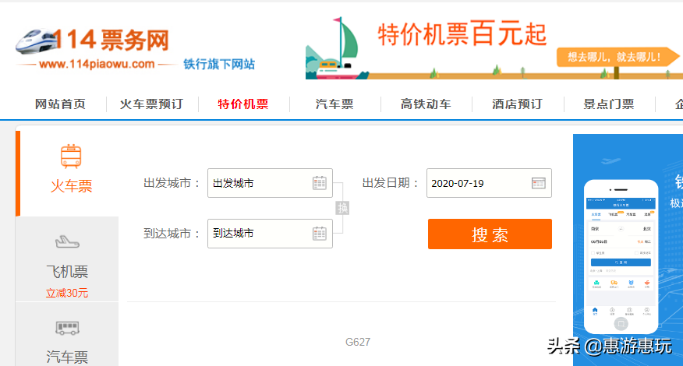Screen dimensions: 683x366
Task: Open the 景点门票 navigation item
Action: click(609, 104)
